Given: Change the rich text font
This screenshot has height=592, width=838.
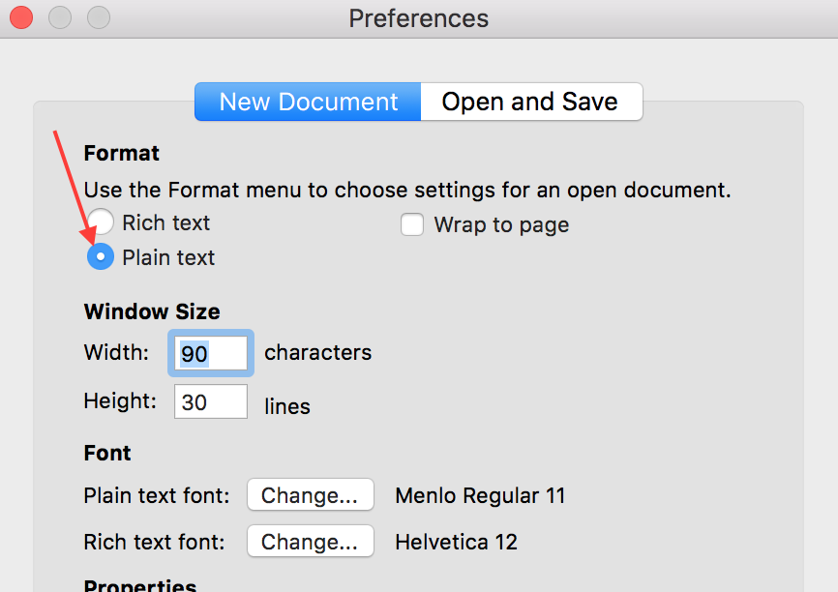Looking at the screenshot, I should click(310, 541).
